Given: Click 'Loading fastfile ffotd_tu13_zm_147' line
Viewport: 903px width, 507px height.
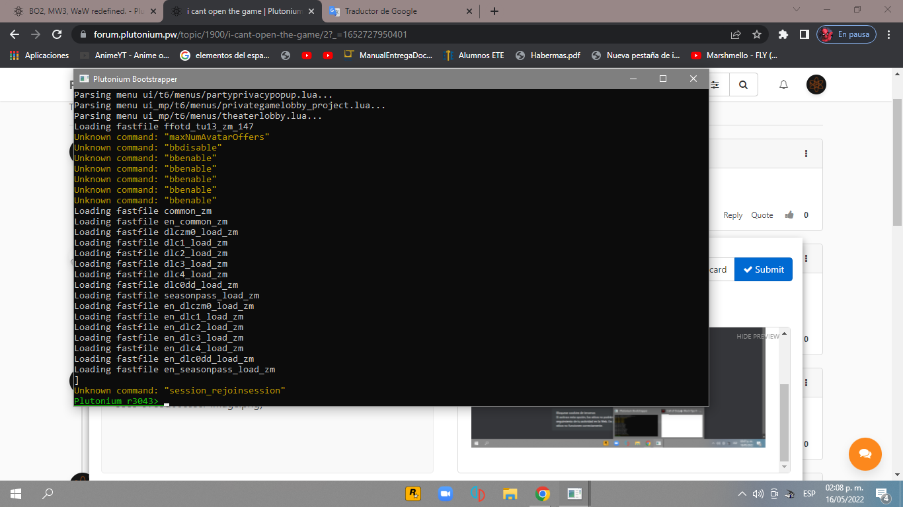Looking at the screenshot, I should [x=164, y=127].
